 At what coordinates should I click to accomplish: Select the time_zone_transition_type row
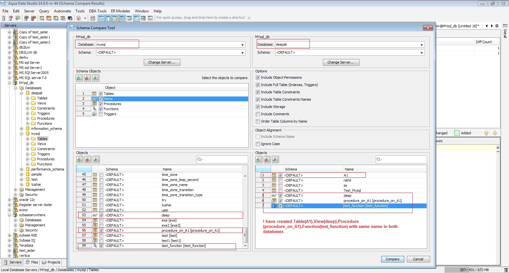pyautogui.click(x=159, y=195)
